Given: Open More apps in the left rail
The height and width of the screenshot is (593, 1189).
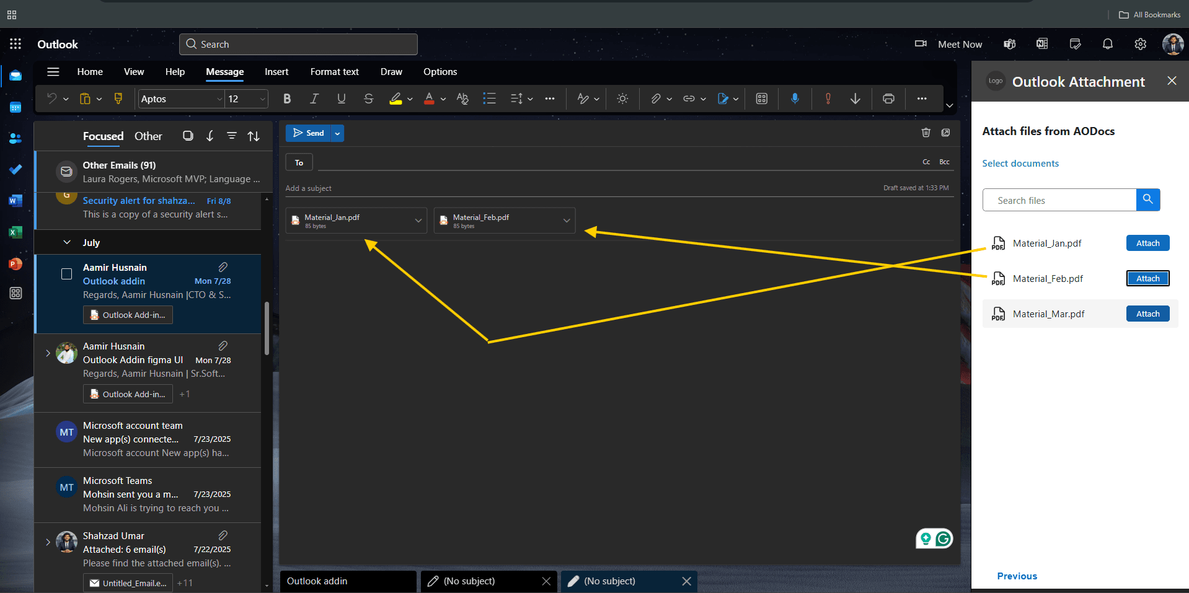Looking at the screenshot, I should tap(15, 293).
